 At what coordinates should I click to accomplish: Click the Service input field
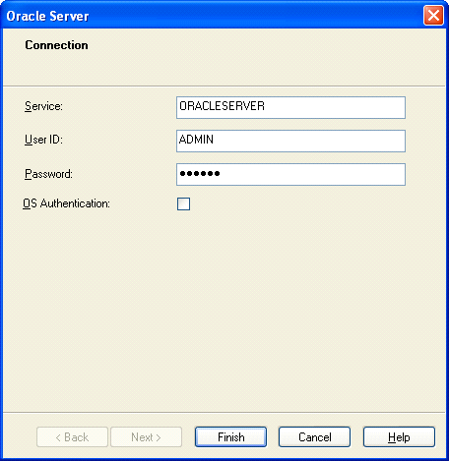[x=290, y=107]
